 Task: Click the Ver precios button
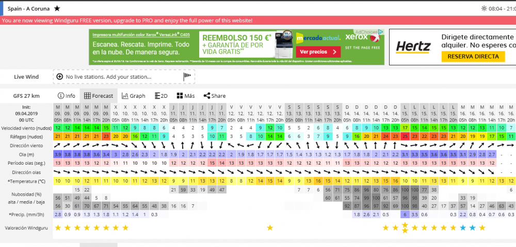319,52
